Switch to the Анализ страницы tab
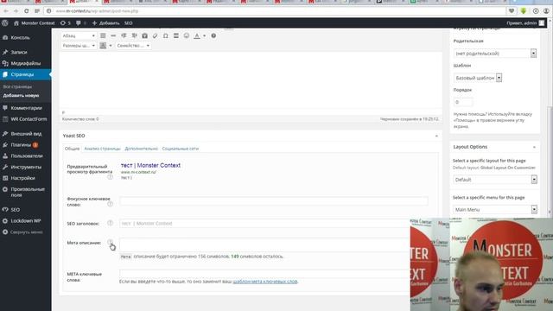553x311 pixels. tap(102, 149)
